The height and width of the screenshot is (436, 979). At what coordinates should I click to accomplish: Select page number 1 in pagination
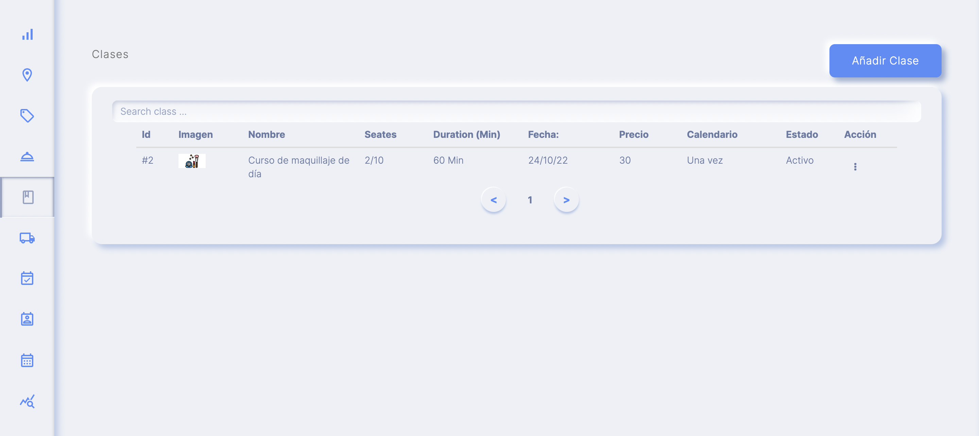click(x=530, y=200)
